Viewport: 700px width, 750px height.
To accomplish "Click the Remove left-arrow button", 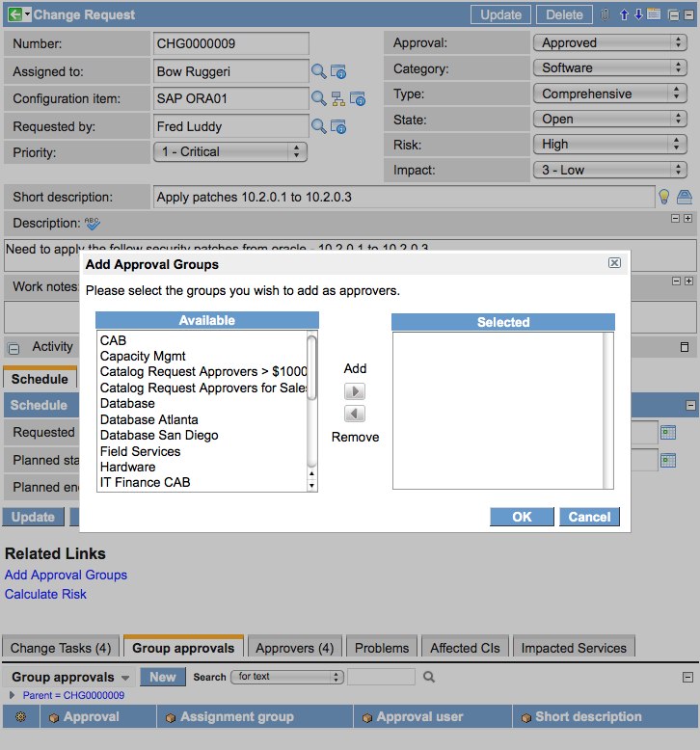I will tap(355, 414).
